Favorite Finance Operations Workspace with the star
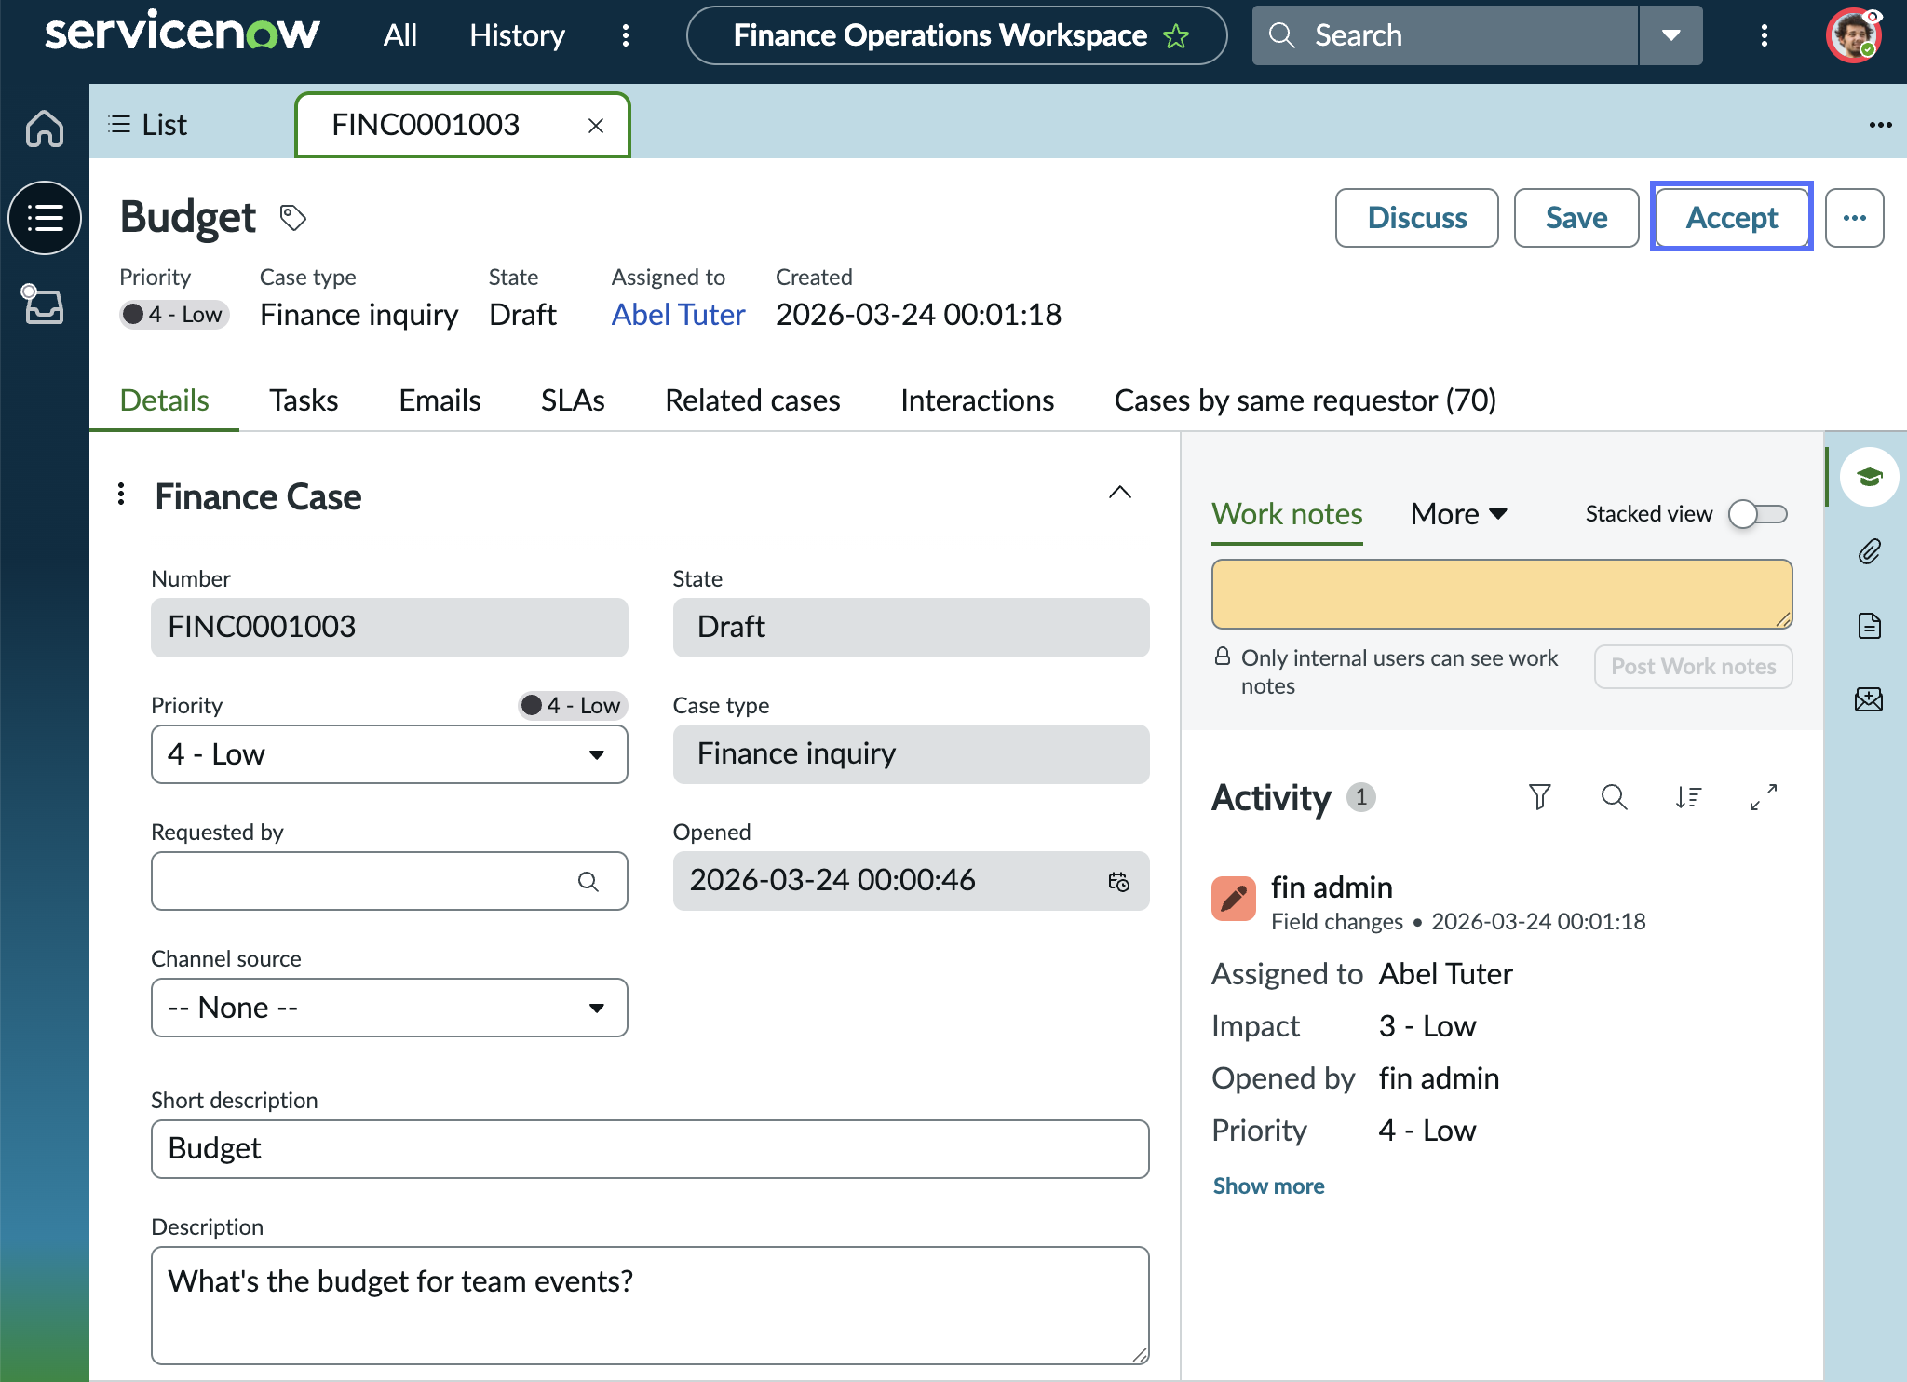 coord(1176,36)
